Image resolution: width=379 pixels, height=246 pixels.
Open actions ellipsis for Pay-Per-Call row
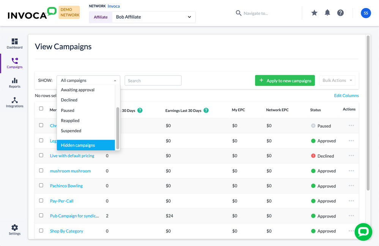pos(351,201)
